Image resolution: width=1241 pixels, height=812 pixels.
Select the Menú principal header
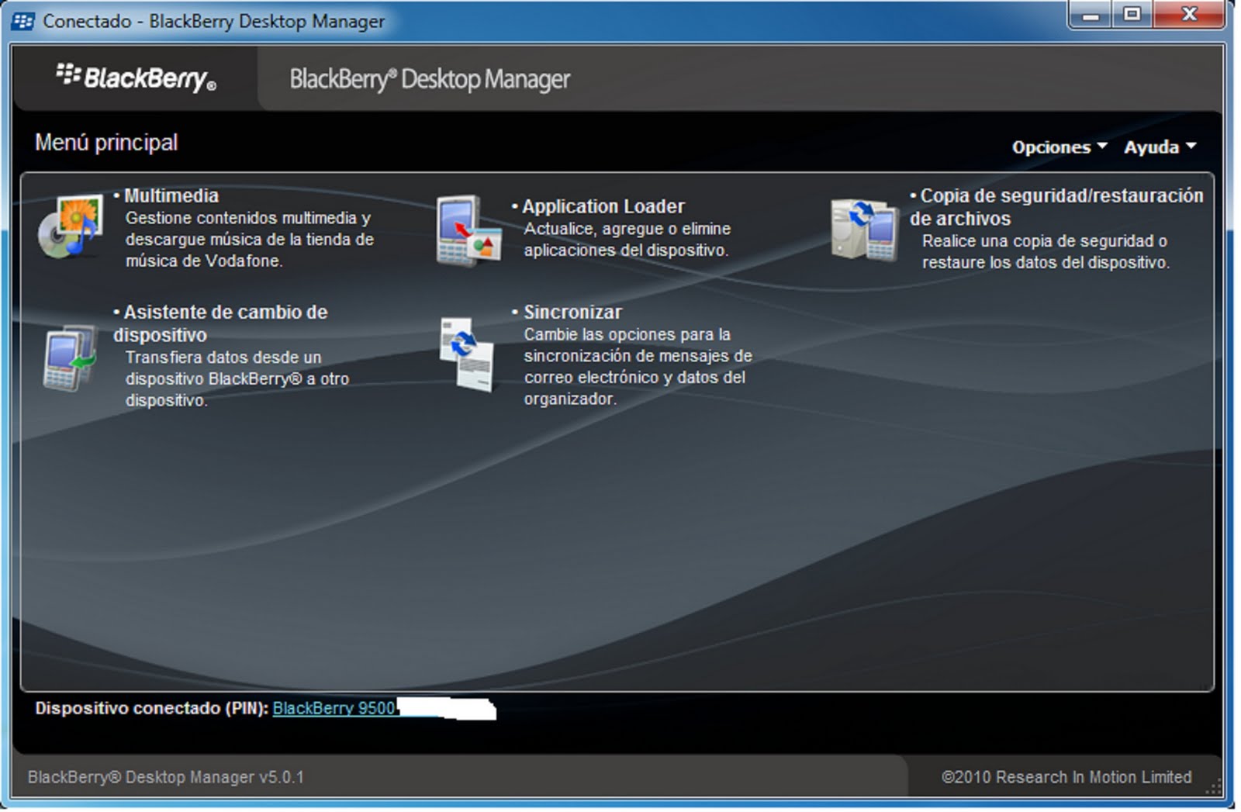pyautogui.click(x=107, y=141)
